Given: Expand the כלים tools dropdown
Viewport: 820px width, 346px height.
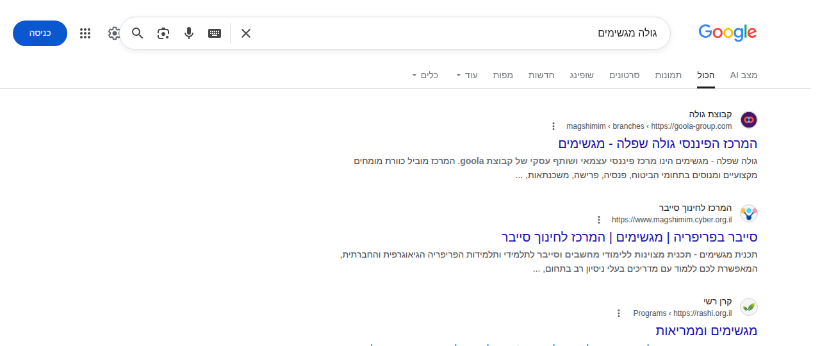Looking at the screenshot, I should coord(425,75).
